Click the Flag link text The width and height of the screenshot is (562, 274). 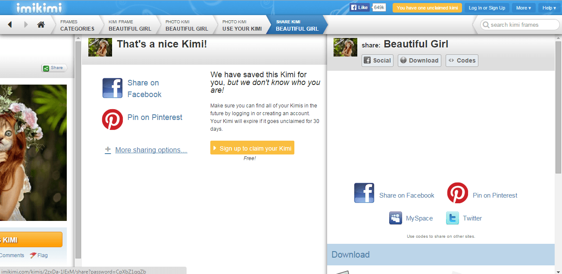click(x=43, y=255)
